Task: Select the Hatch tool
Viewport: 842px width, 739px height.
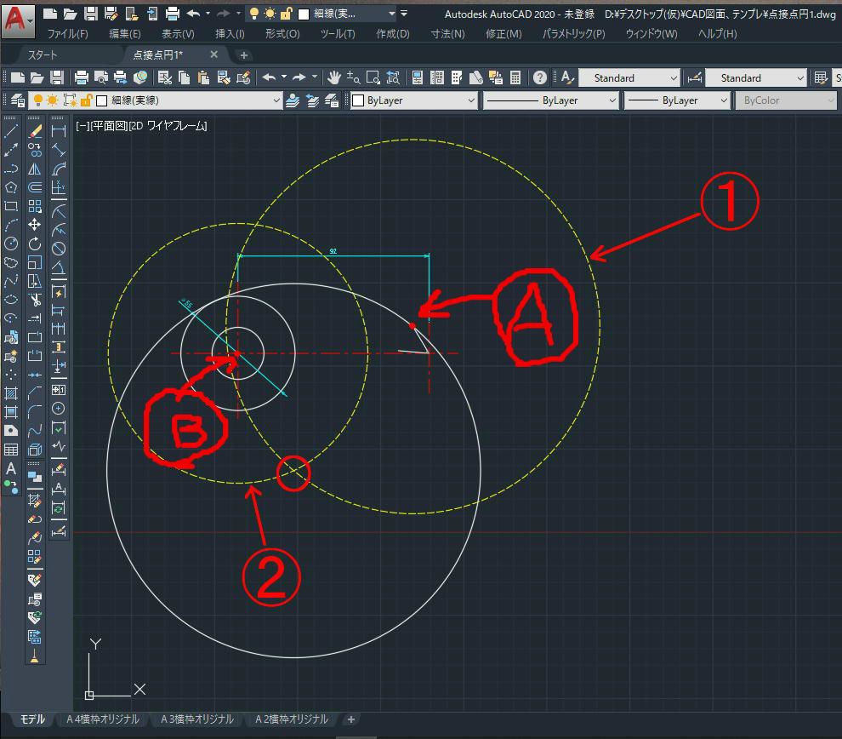Action: (x=11, y=394)
